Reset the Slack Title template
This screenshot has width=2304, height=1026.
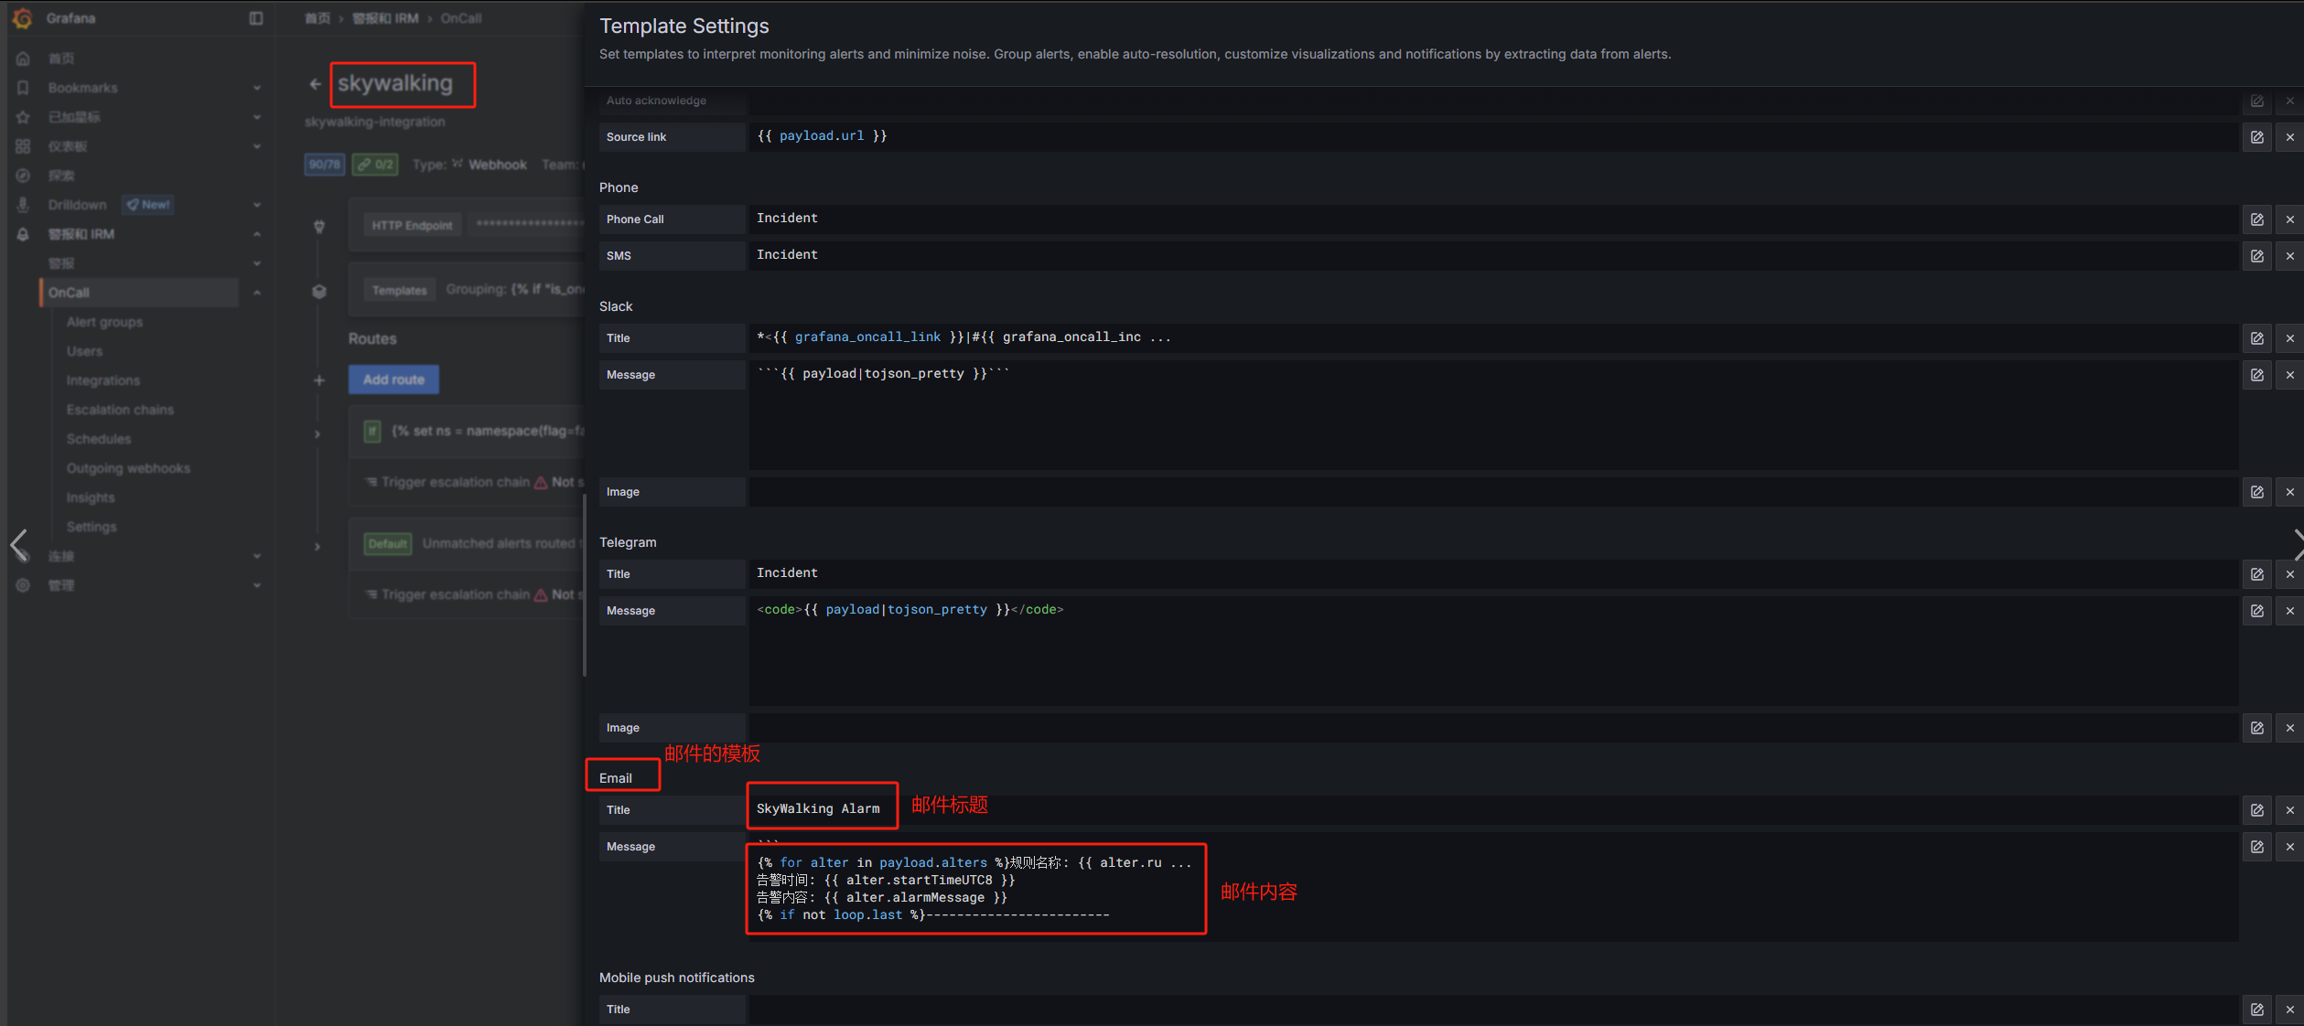[2289, 338]
